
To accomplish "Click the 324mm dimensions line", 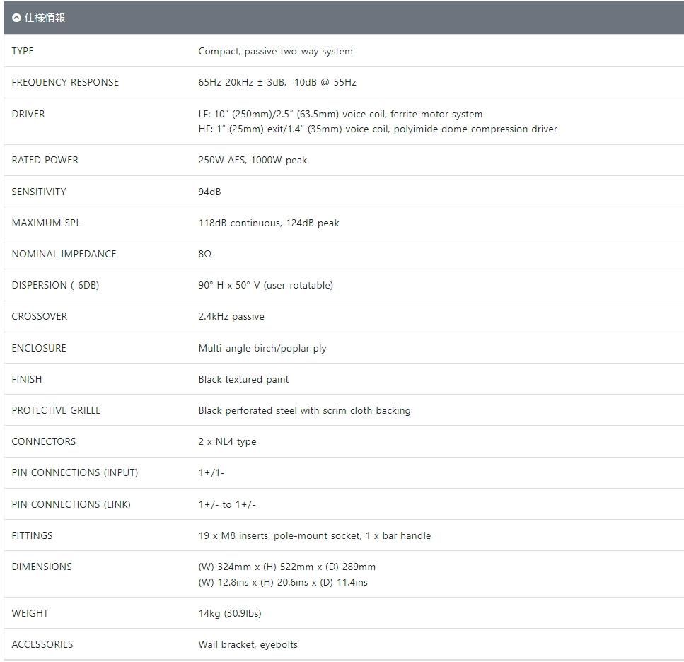I will tap(287, 567).
